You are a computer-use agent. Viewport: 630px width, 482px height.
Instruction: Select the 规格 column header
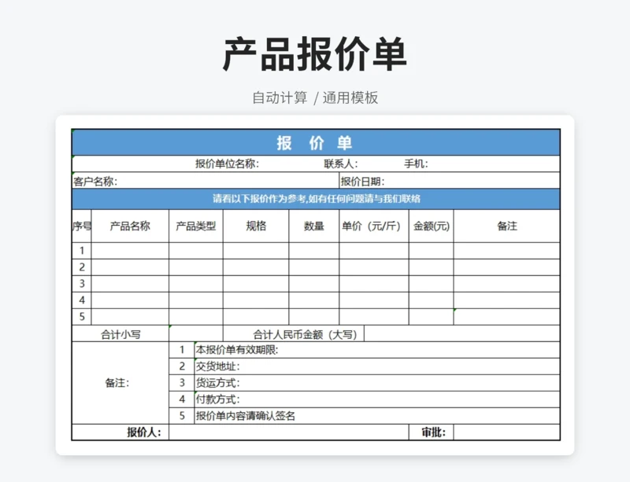pyautogui.click(x=256, y=226)
